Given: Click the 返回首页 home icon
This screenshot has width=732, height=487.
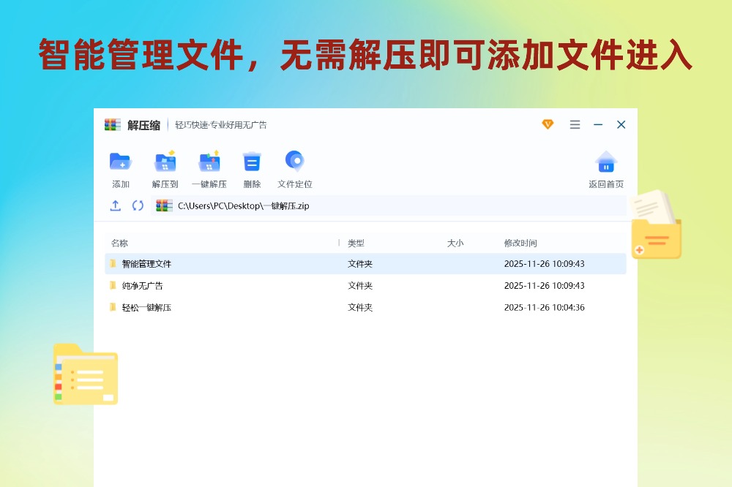Looking at the screenshot, I should point(606,163).
